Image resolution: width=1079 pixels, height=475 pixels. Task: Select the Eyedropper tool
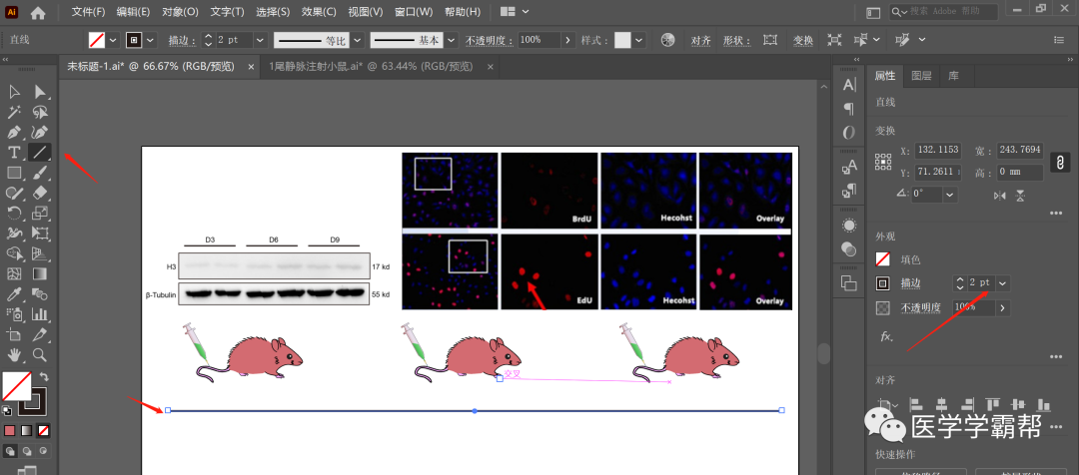tap(15, 294)
